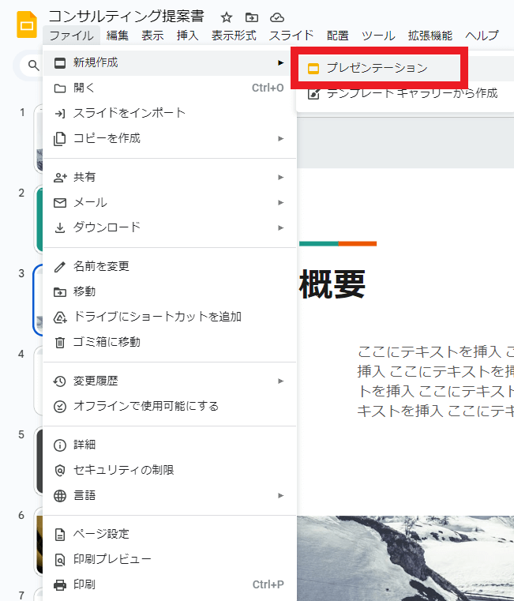Select slide 2 thumbnail
Viewport: 514px width, 601px height.
39,220
